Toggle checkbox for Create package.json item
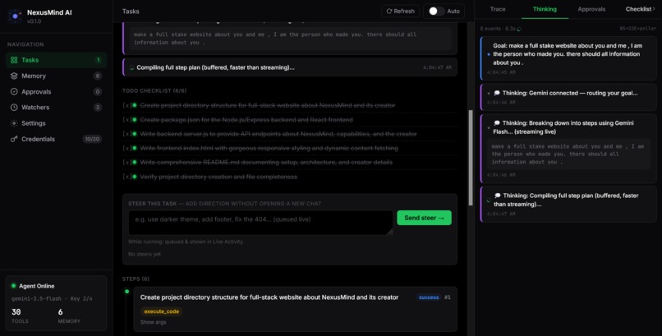This screenshot has width=662, height=336. [127, 120]
